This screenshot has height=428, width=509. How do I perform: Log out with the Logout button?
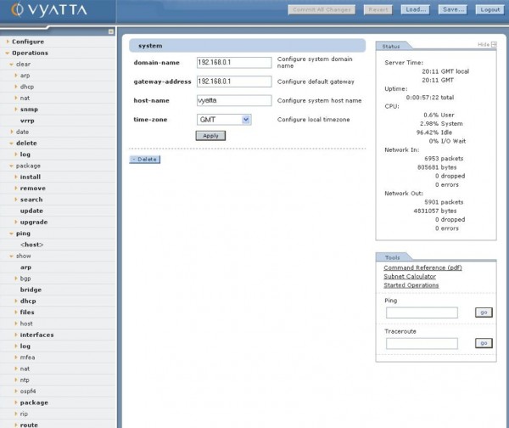pyautogui.click(x=489, y=9)
